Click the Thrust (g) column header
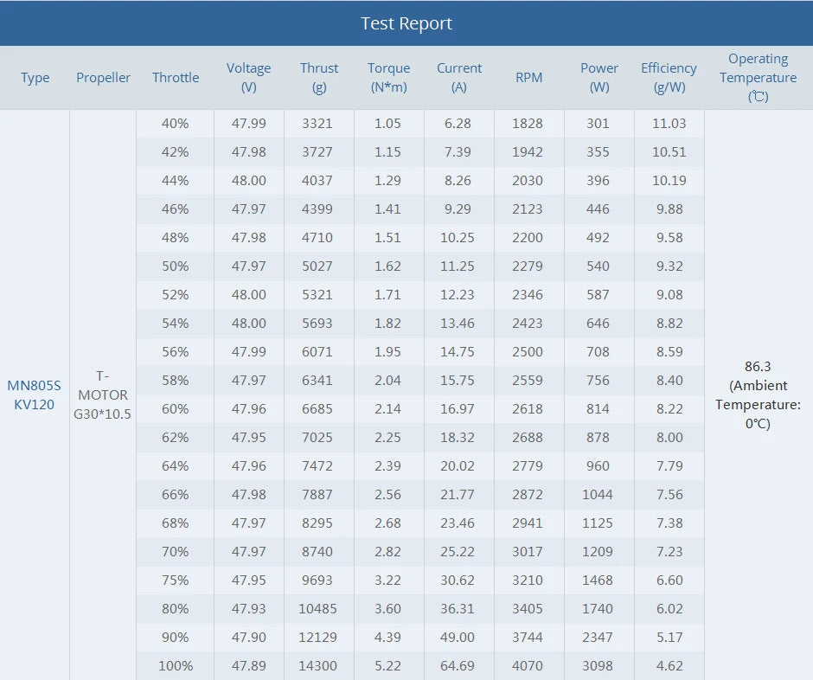The height and width of the screenshot is (680, 813). pos(319,78)
